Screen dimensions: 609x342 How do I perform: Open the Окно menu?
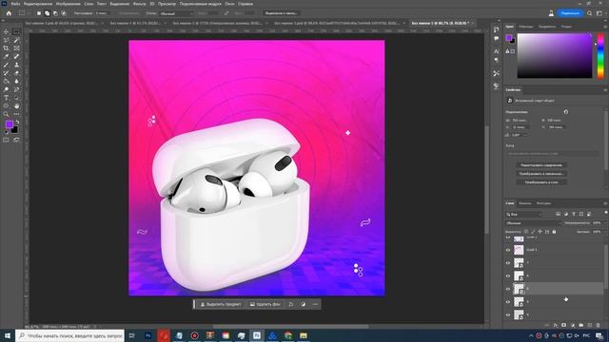coord(229,4)
